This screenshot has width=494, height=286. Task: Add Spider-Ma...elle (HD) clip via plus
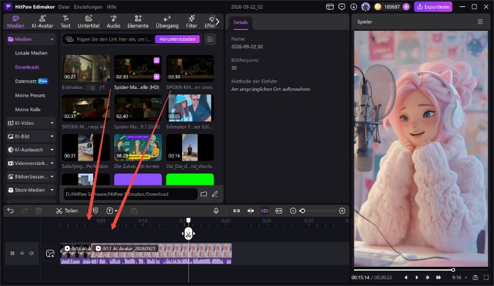pyautogui.click(x=157, y=77)
